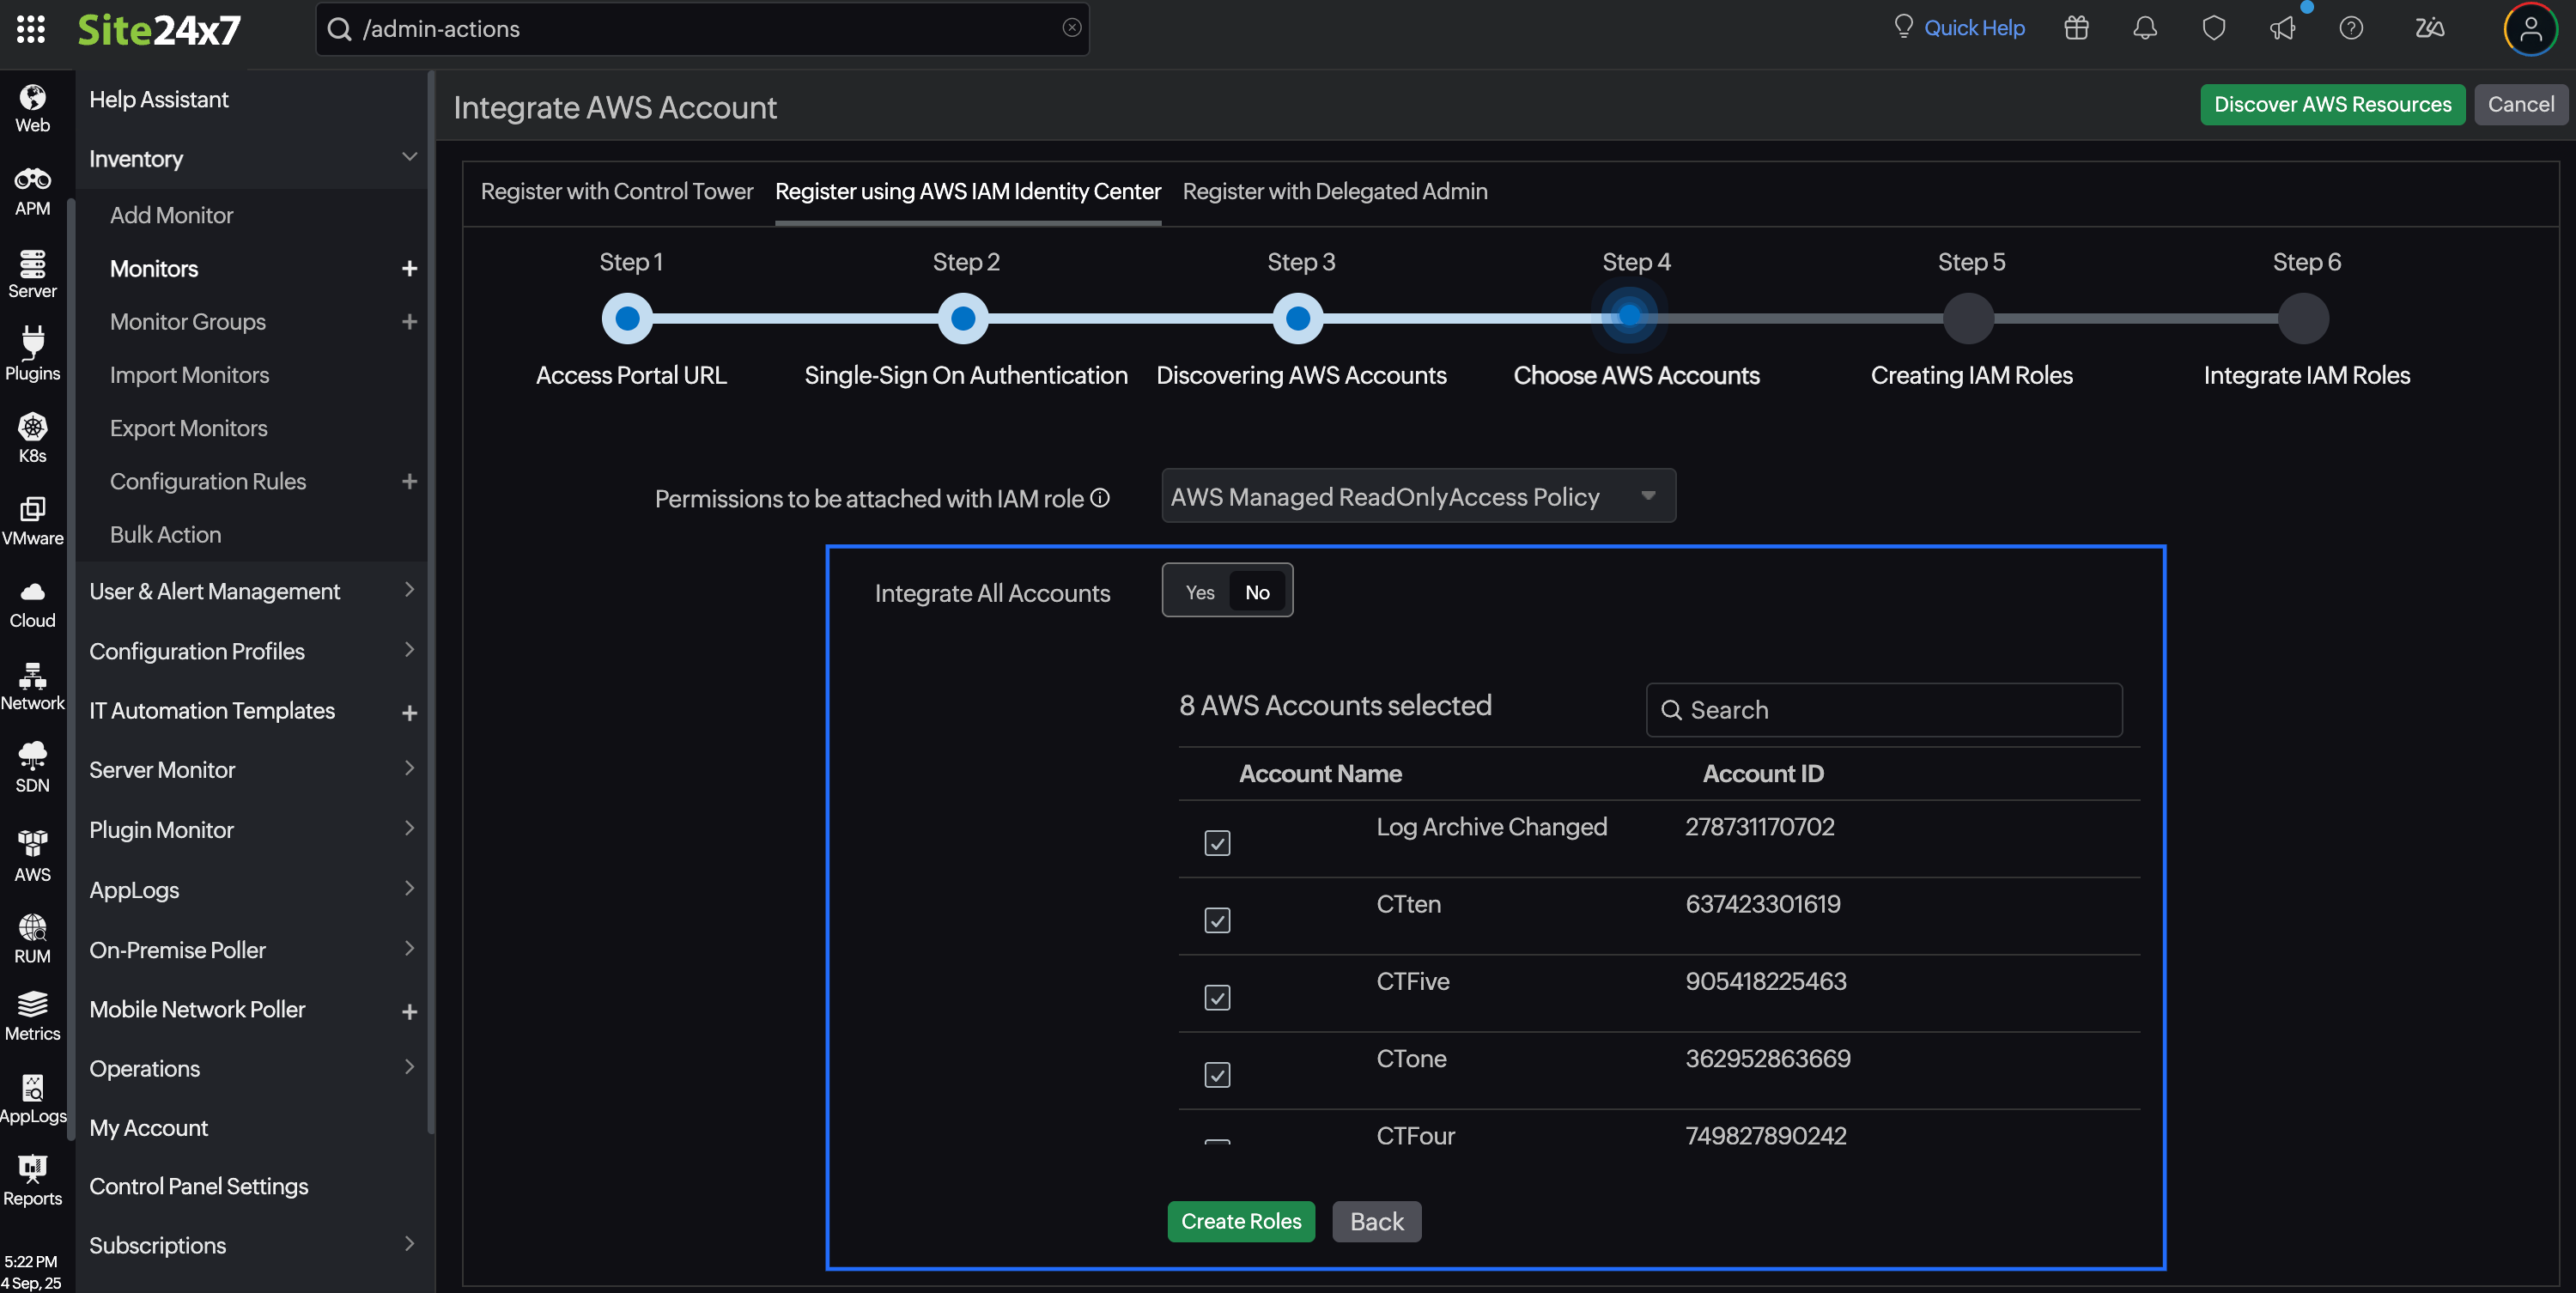Screen dimensions: 2576x1293
Task: Click Discover AWS Resources button
Action: 2331,104
